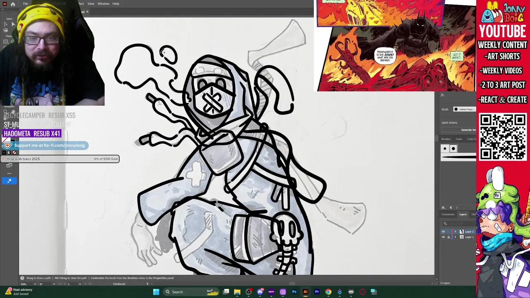
Task: Select the Direct Selection tool
Action: tap(13, 24)
